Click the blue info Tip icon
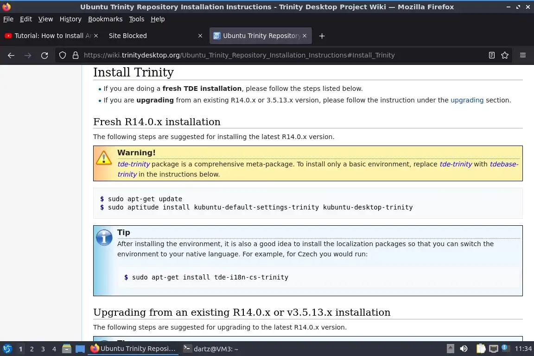 point(104,237)
